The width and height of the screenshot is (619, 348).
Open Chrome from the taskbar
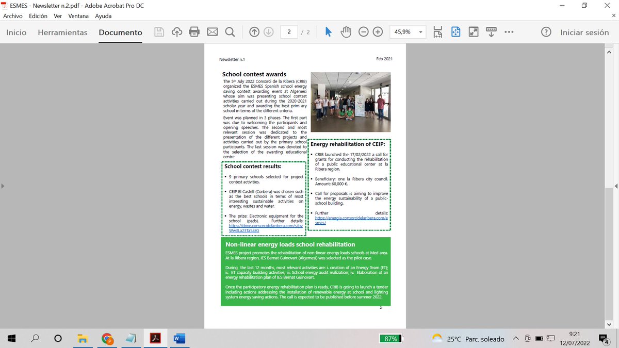pos(107,339)
